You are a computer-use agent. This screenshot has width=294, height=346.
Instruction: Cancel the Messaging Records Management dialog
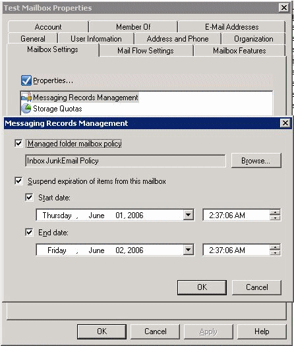coord(257,287)
